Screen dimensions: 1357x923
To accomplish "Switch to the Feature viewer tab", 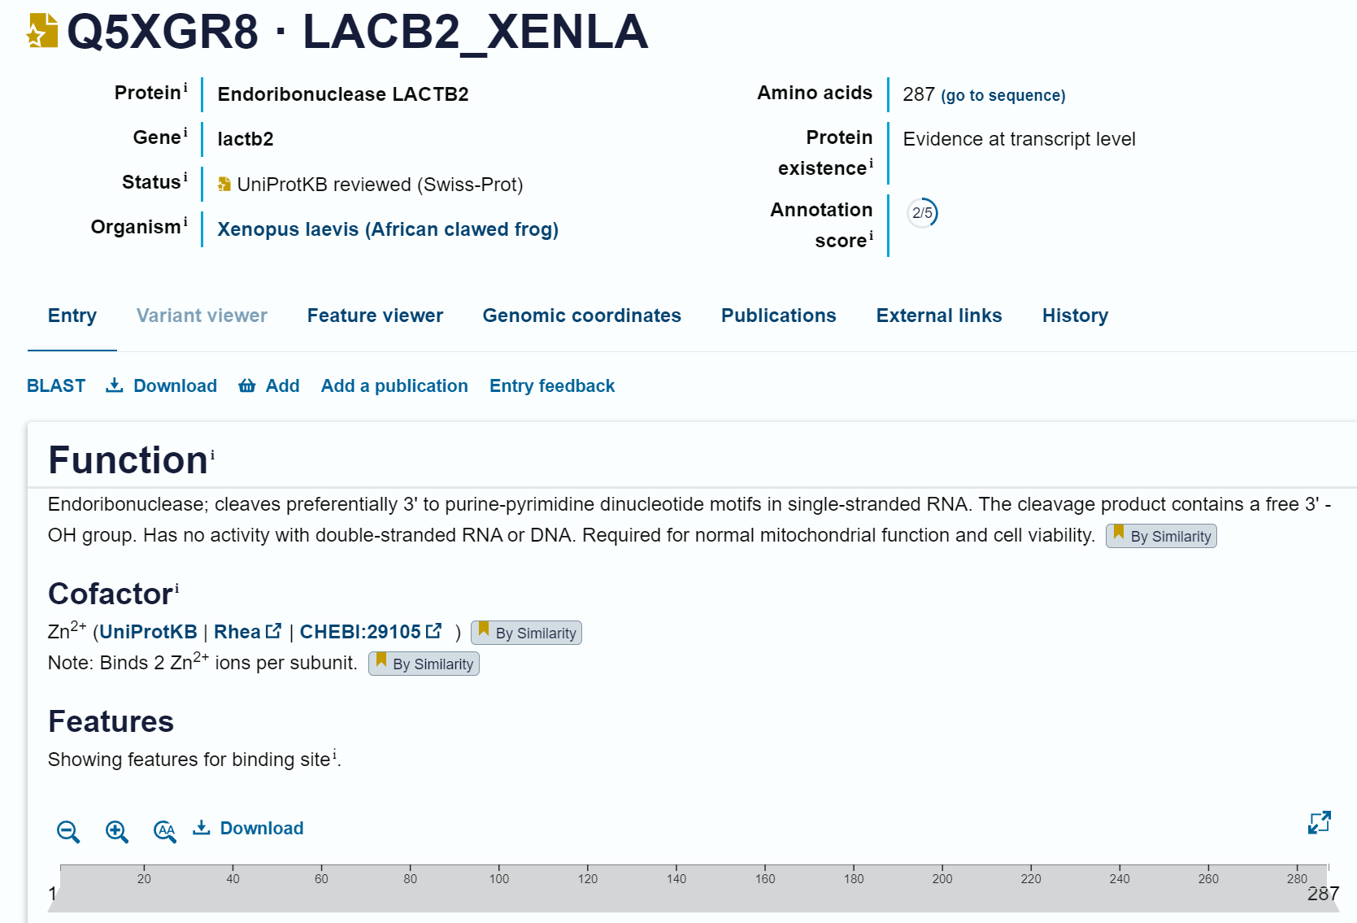I will pos(375,316).
